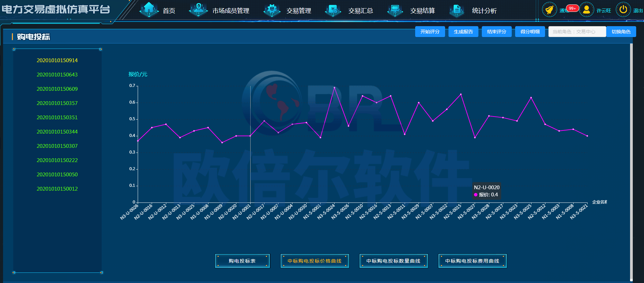Click the power logout icon
Image resolution: width=644 pixels, height=283 pixels.
623,10
